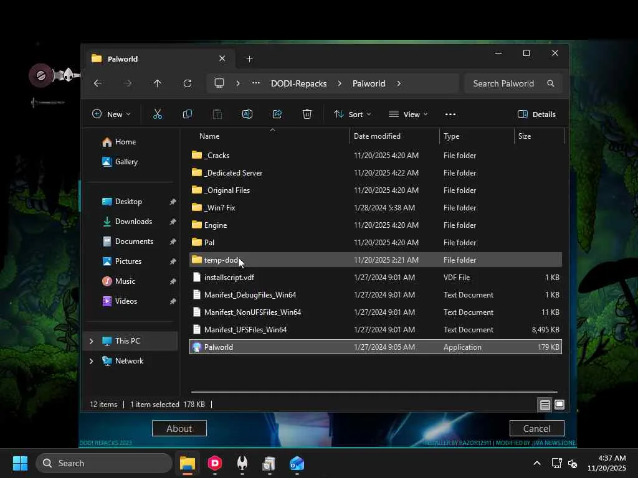Click the Cut scissors icon
This screenshot has width=638, height=478.
tap(157, 114)
